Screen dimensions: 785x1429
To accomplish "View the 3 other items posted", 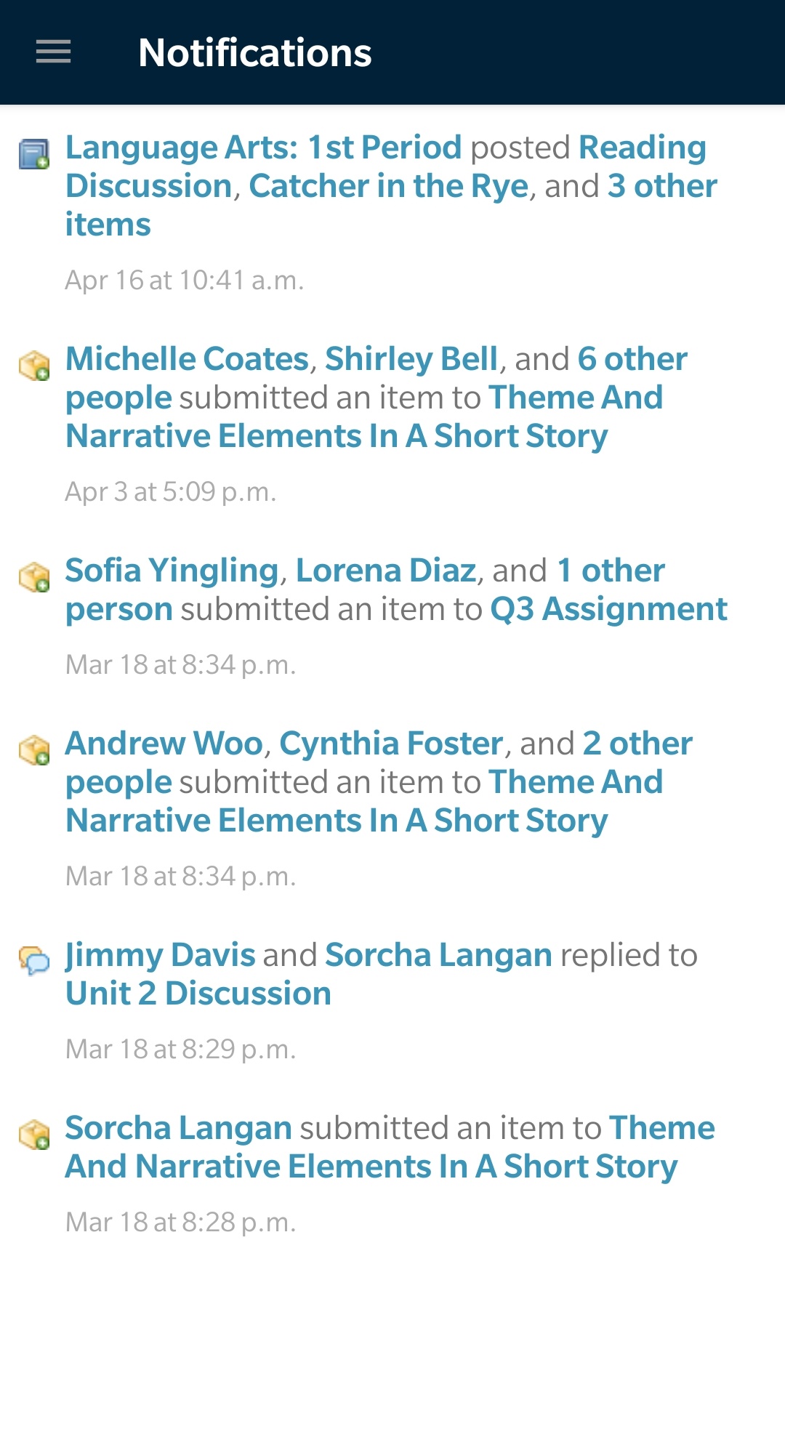I will [661, 186].
